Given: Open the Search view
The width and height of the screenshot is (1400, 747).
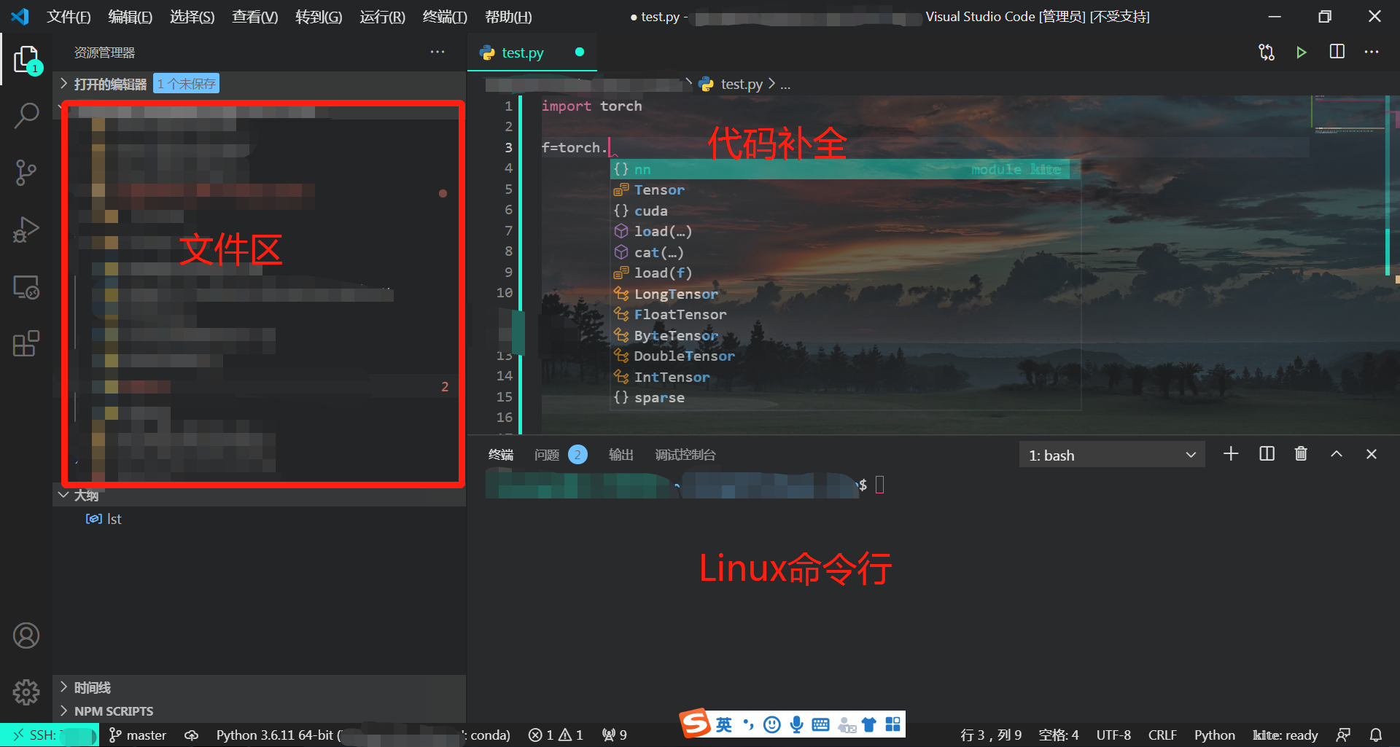Looking at the screenshot, I should 26,115.
